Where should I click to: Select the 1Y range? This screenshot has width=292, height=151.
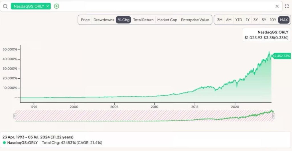point(248,20)
